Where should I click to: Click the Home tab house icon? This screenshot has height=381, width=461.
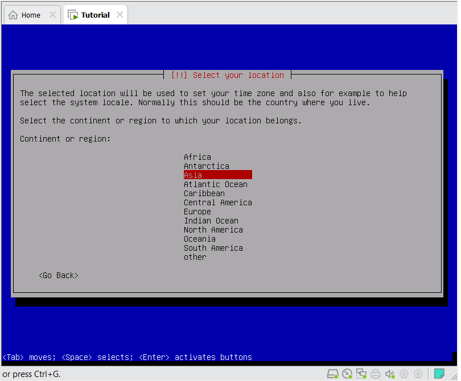[13, 15]
